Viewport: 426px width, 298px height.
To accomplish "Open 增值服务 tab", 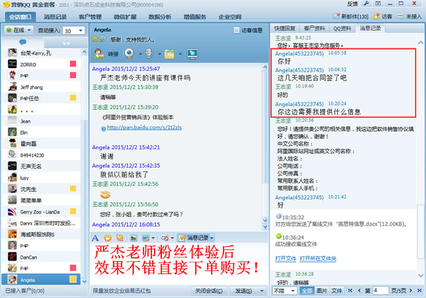I will pyautogui.click(x=195, y=17).
